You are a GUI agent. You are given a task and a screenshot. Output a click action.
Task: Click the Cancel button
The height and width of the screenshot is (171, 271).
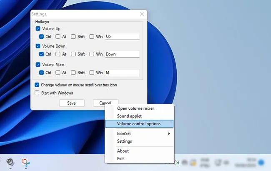105,102
